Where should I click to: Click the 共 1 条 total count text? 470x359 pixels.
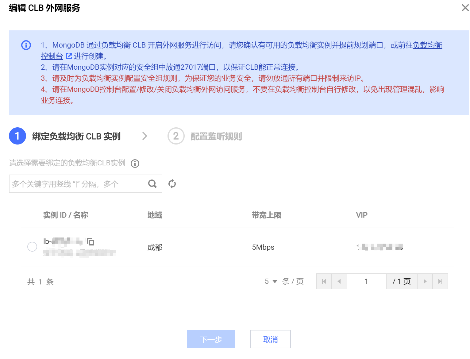click(x=40, y=282)
